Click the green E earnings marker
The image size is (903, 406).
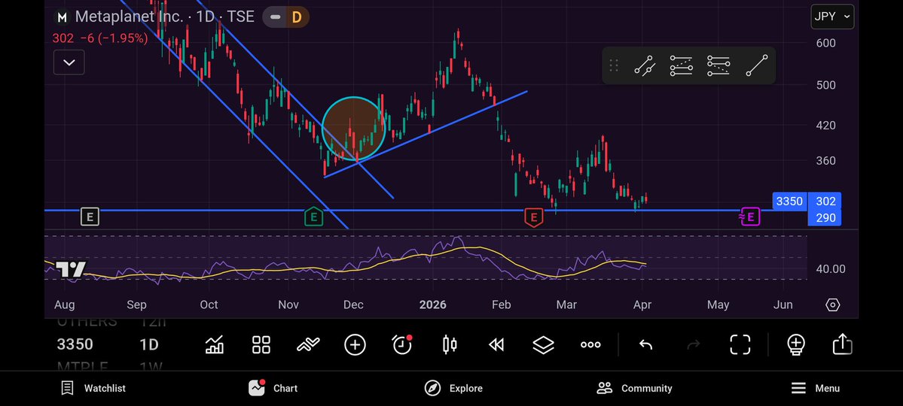[x=313, y=217]
